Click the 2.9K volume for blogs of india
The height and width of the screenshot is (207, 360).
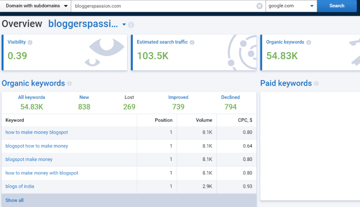tap(207, 186)
